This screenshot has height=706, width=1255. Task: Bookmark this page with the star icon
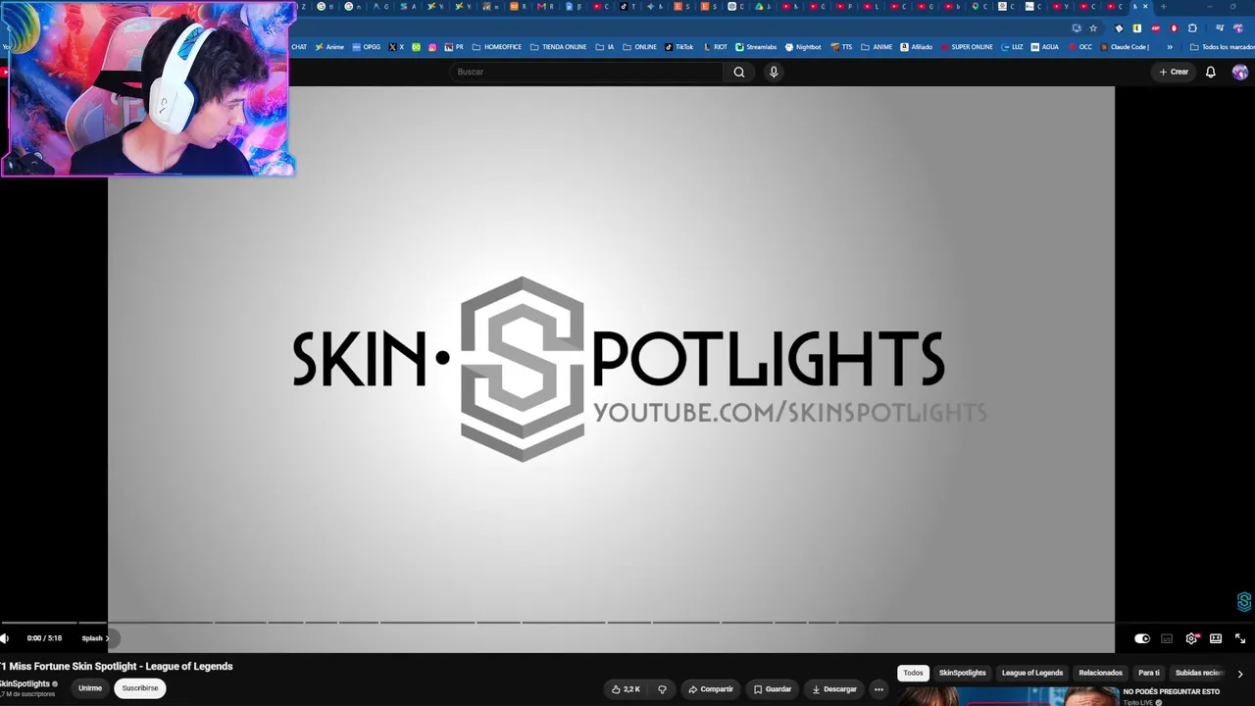(1093, 28)
